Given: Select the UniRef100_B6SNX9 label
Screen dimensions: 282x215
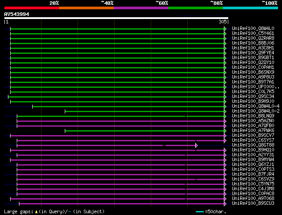Looking at the screenshot, I should 253,72.
